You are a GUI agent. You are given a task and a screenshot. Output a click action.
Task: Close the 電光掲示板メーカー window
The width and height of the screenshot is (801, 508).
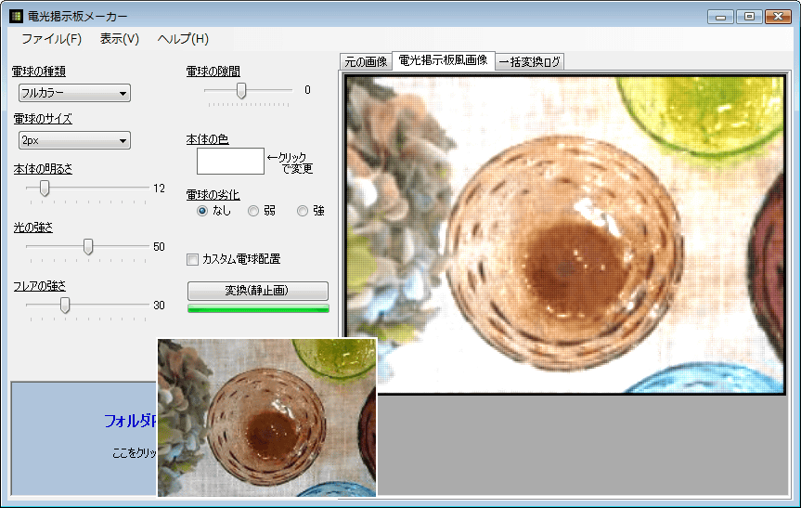coord(778,17)
